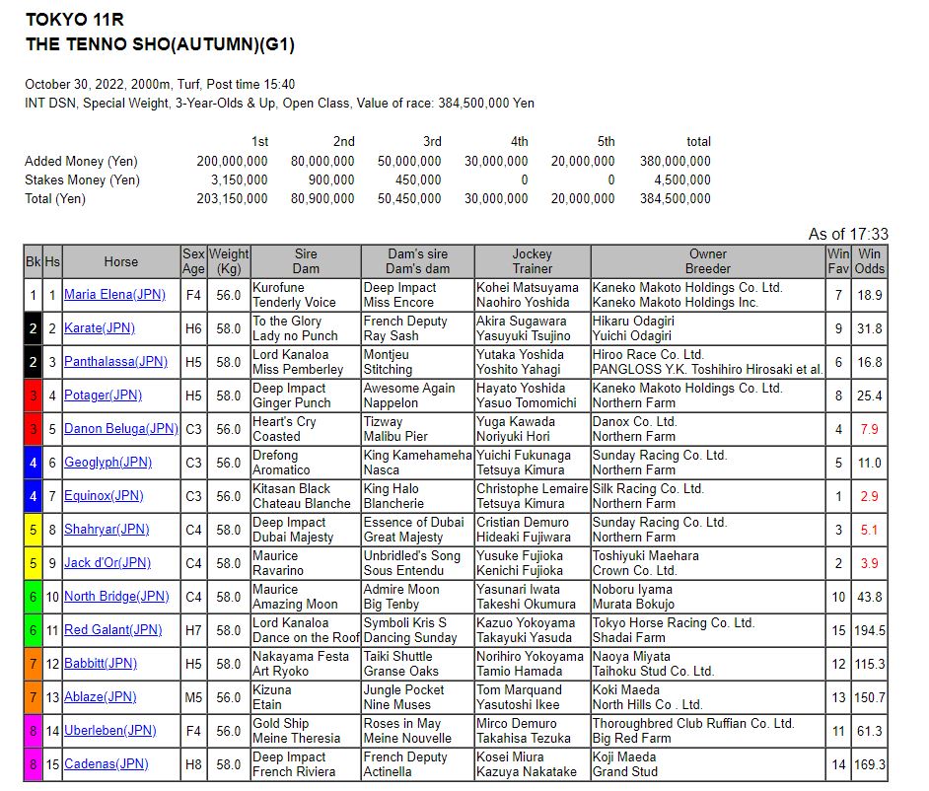Click breeder Big Red Farm
929x791 pixels.
pos(632,739)
